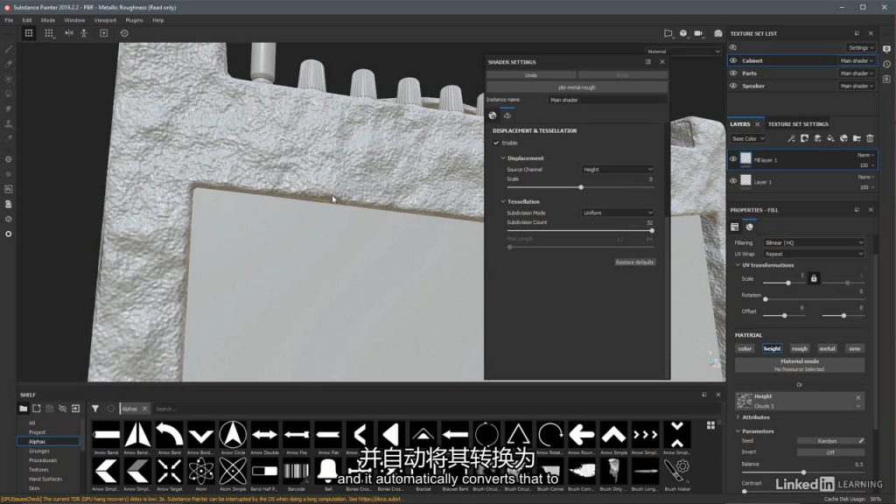Select the Atom alpha thumbnail
The width and height of the screenshot is (896, 504).
point(201,473)
